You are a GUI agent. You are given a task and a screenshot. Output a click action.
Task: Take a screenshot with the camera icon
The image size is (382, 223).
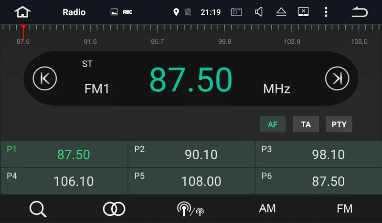click(236, 12)
